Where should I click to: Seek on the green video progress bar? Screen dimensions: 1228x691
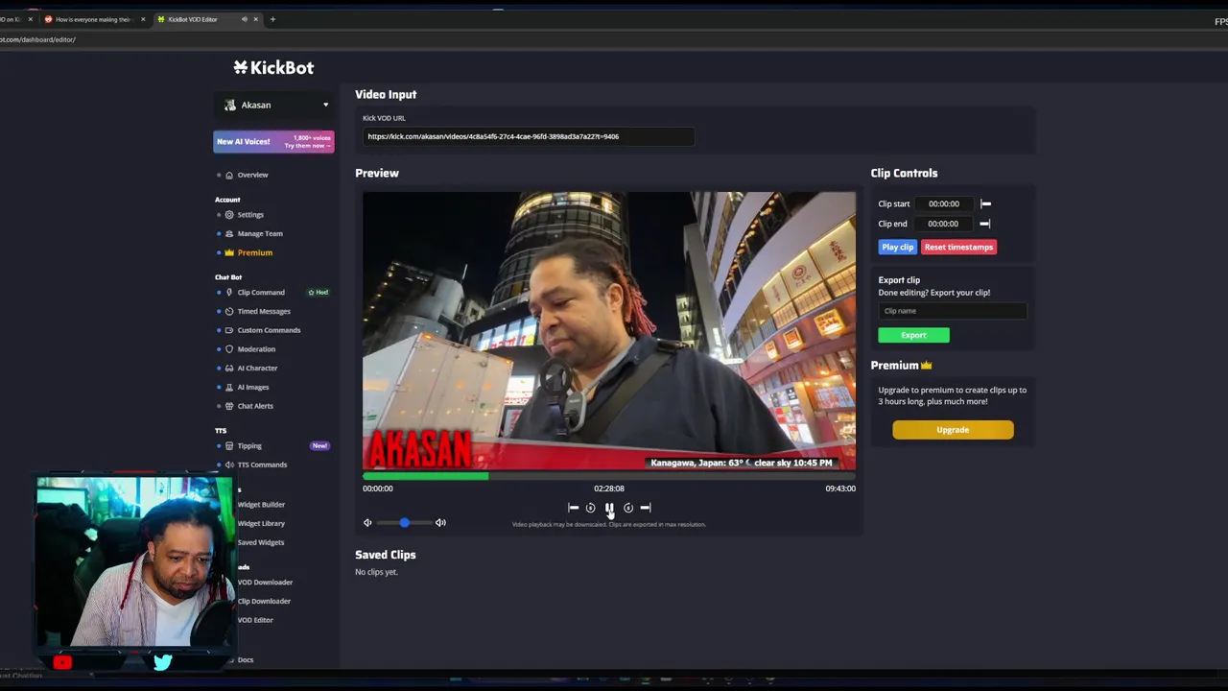point(609,476)
